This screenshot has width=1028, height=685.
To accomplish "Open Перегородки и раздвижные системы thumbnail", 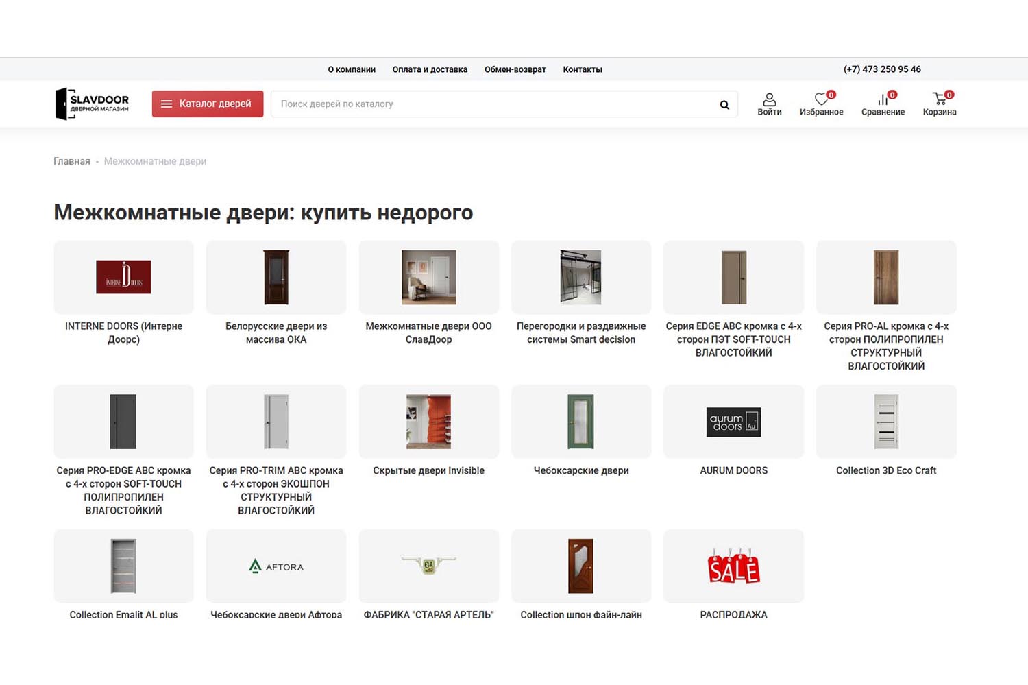I will pyautogui.click(x=581, y=277).
